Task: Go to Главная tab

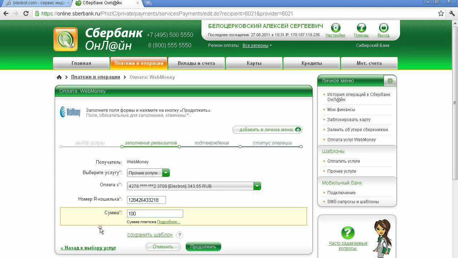Action: pyautogui.click(x=81, y=63)
